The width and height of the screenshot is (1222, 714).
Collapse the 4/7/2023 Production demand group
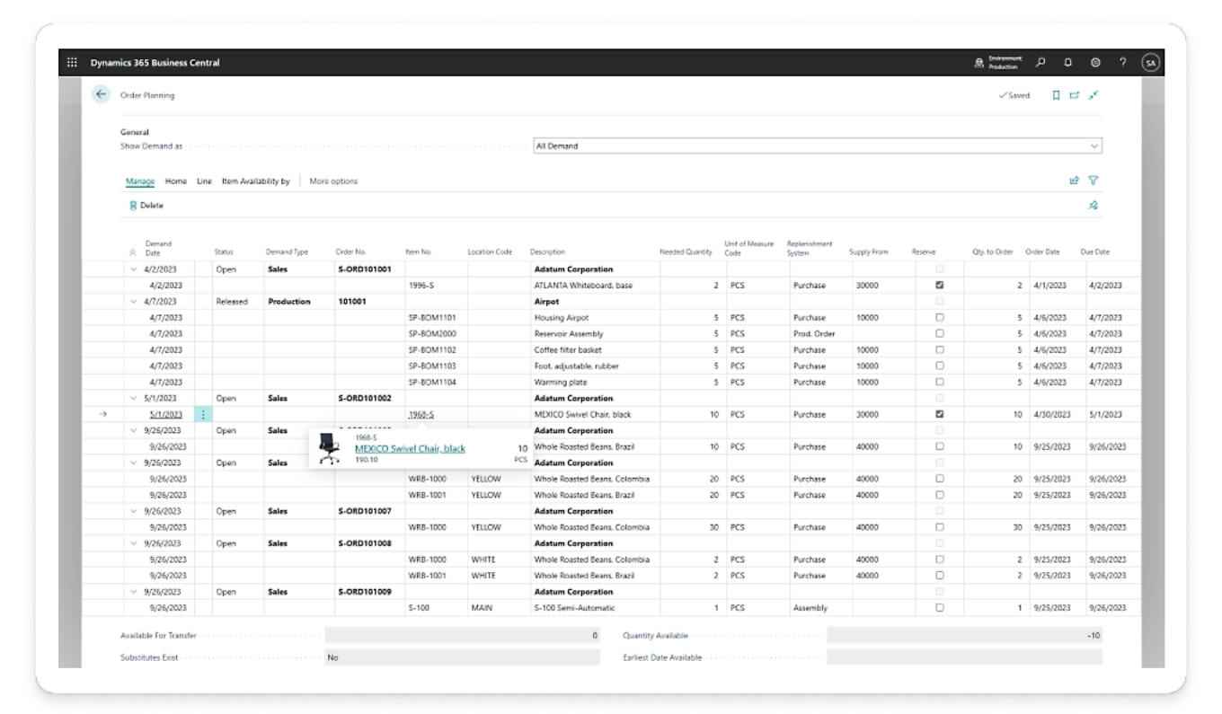(134, 302)
